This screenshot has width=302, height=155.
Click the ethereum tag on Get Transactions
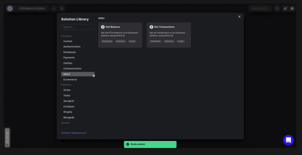point(169,41)
